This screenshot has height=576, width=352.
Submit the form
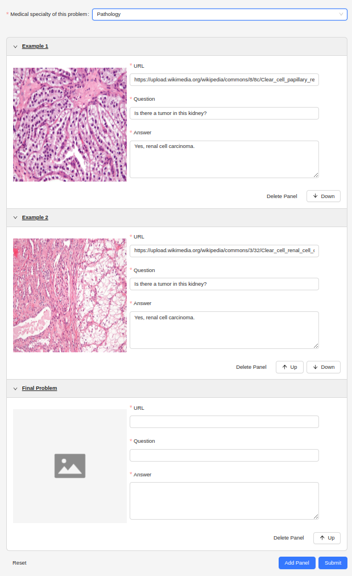(333, 563)
